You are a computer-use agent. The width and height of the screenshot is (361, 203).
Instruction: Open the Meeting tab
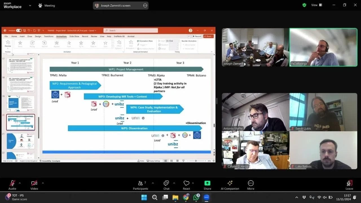click(x=47, y=5)
